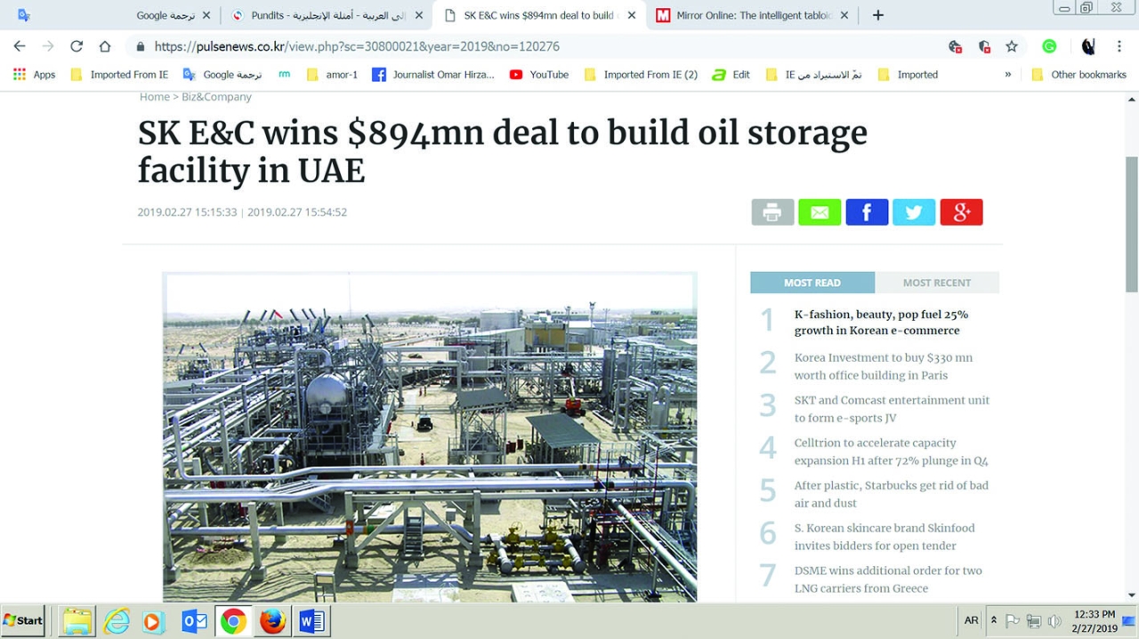Screen dimensions: 1139x639
Task: Select the MOST READ tab
Action: coord(812,283)
